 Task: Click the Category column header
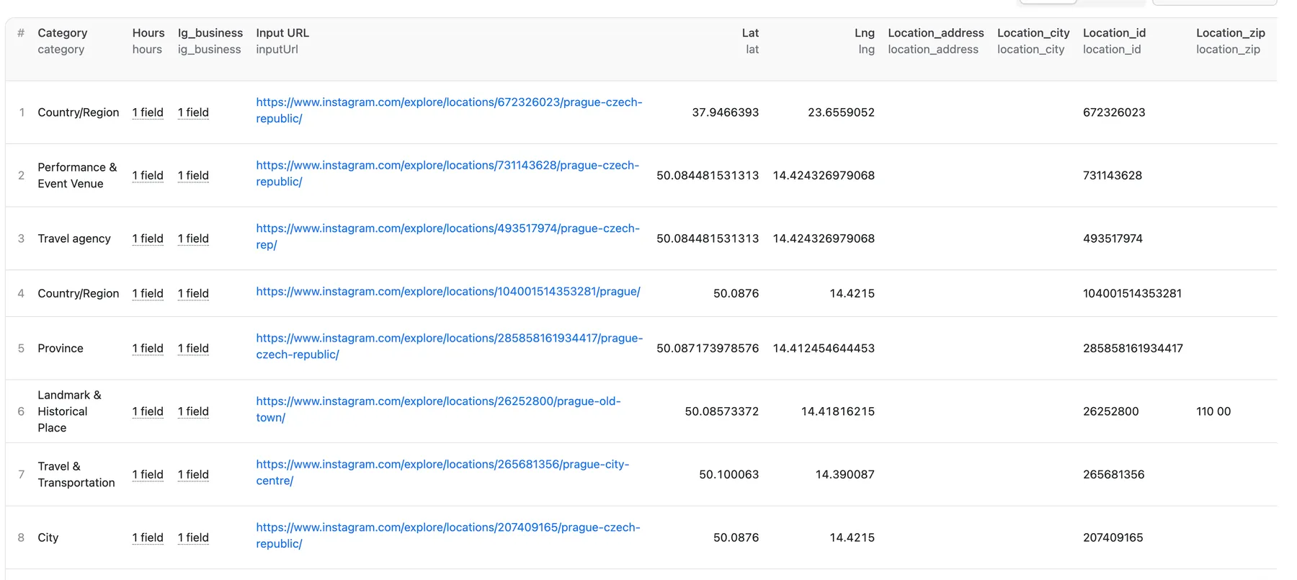click(x=63, y=33)
